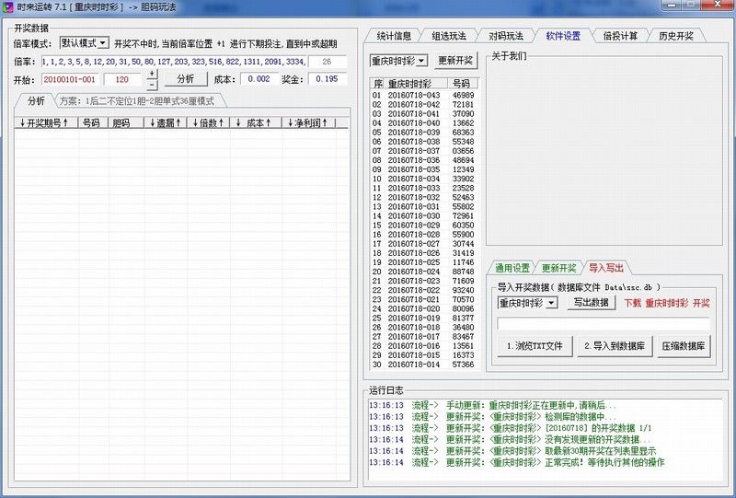
Task: Click the 写出数据 button
Action: pyautogui.click(x=591, y=302)
